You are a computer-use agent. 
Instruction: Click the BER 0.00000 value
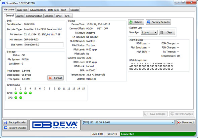coord(91,71)
